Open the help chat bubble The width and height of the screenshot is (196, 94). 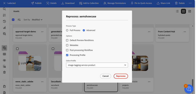(189, 89)
